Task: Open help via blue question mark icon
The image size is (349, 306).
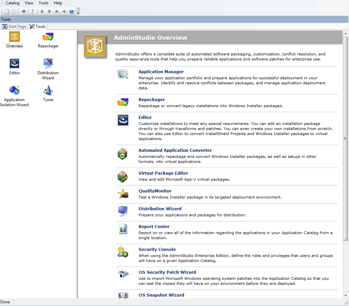Action: coord(72,11)
